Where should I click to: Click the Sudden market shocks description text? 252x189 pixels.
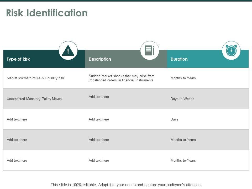pos(121,78)
